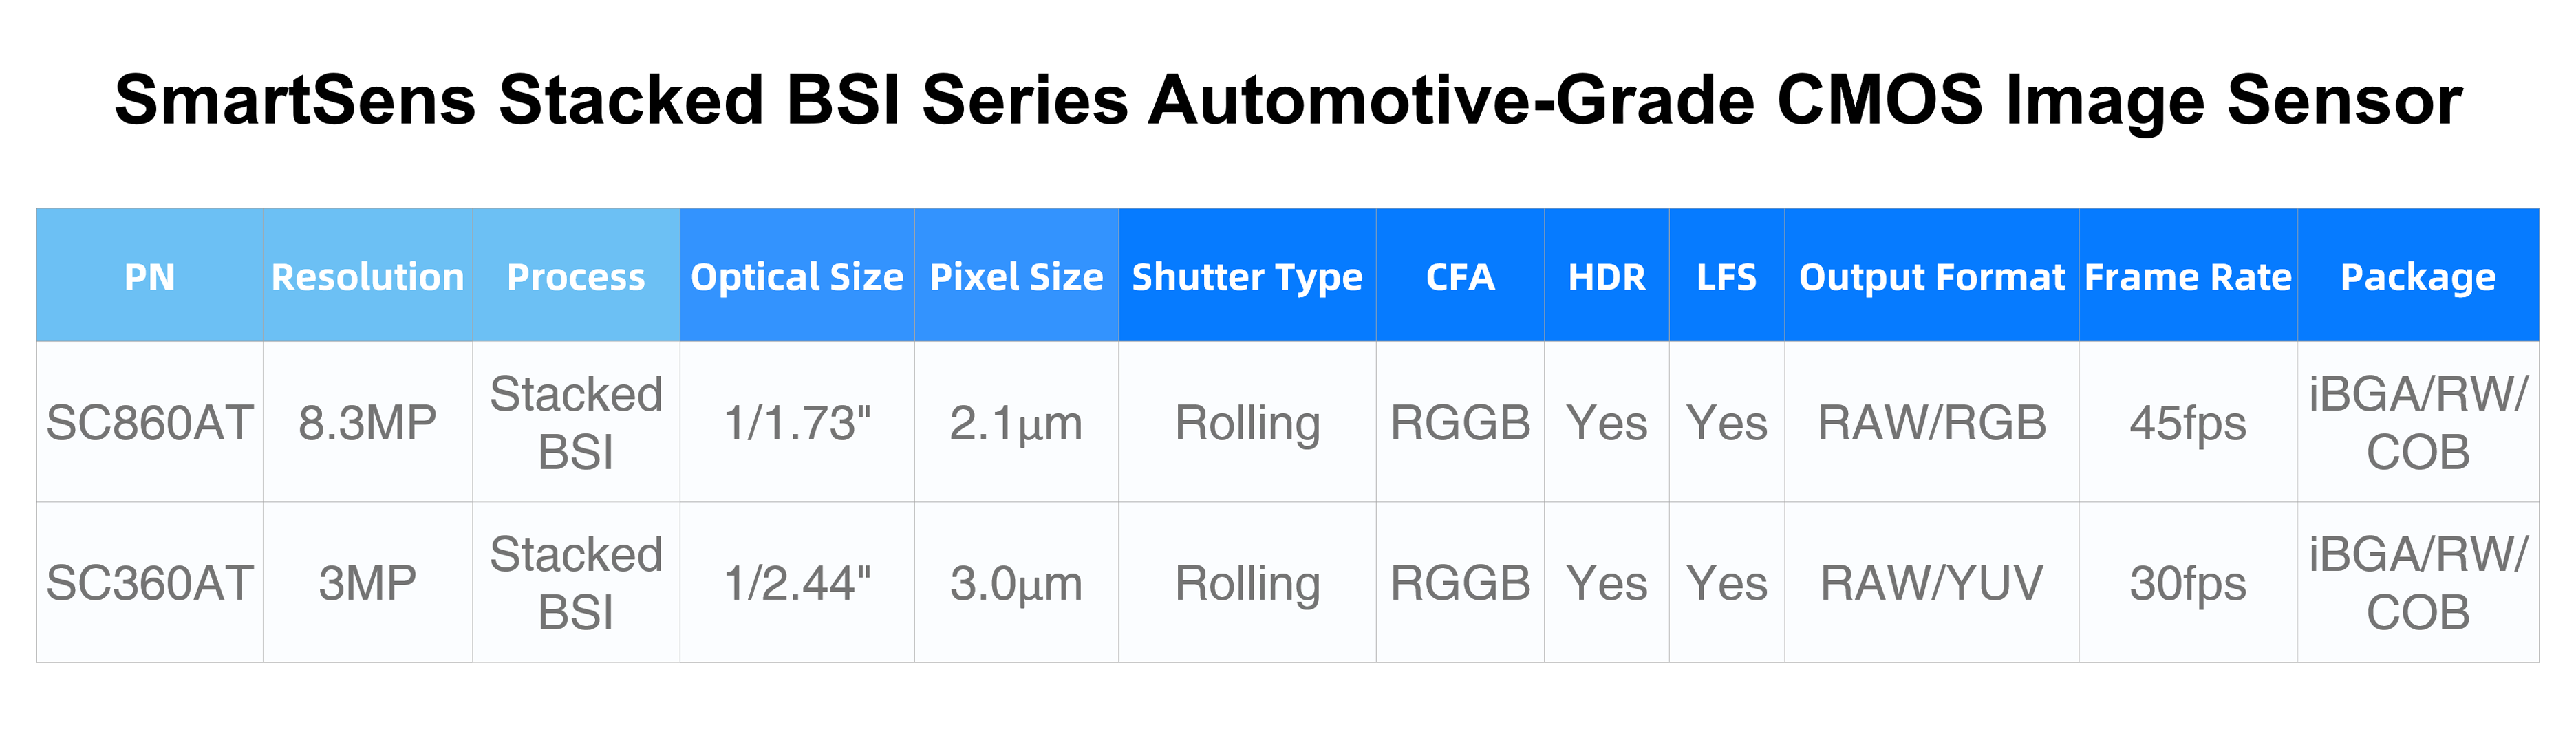Click the SC860AT part number cell

point(150,422)
